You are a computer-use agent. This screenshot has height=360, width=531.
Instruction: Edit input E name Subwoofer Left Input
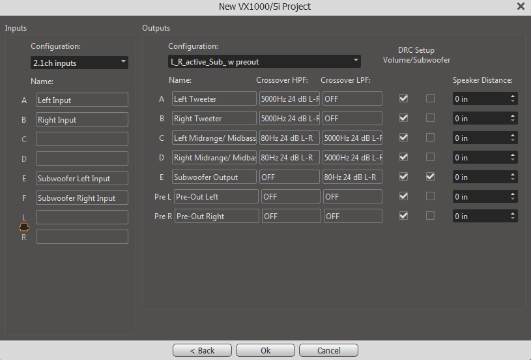coord(82,178)
